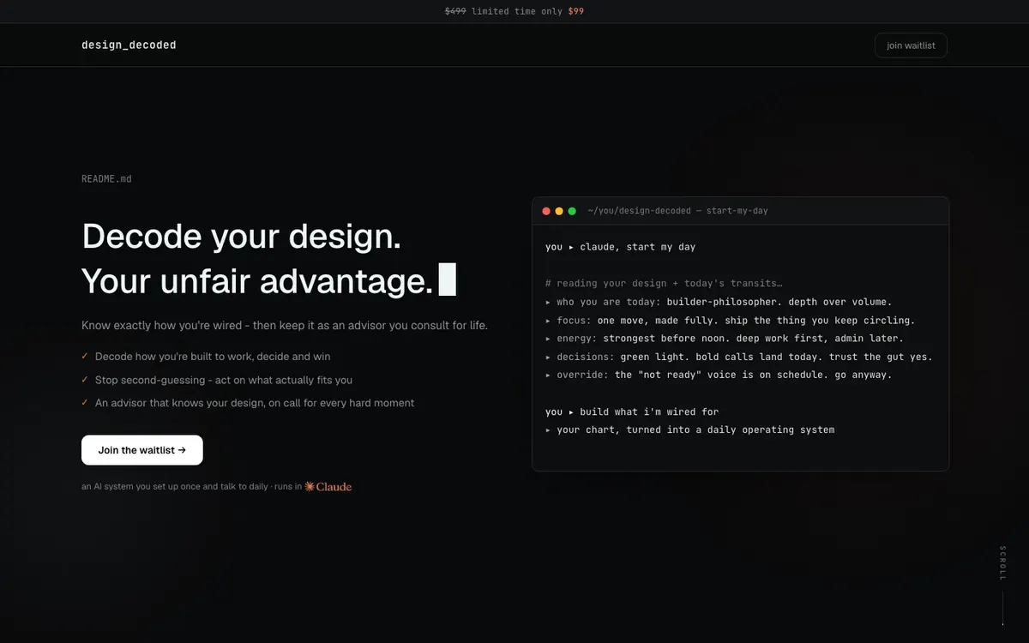This screenshot has height=643, width=1029.
Task: Click the claude, start my day line
Action: [621, 247]
